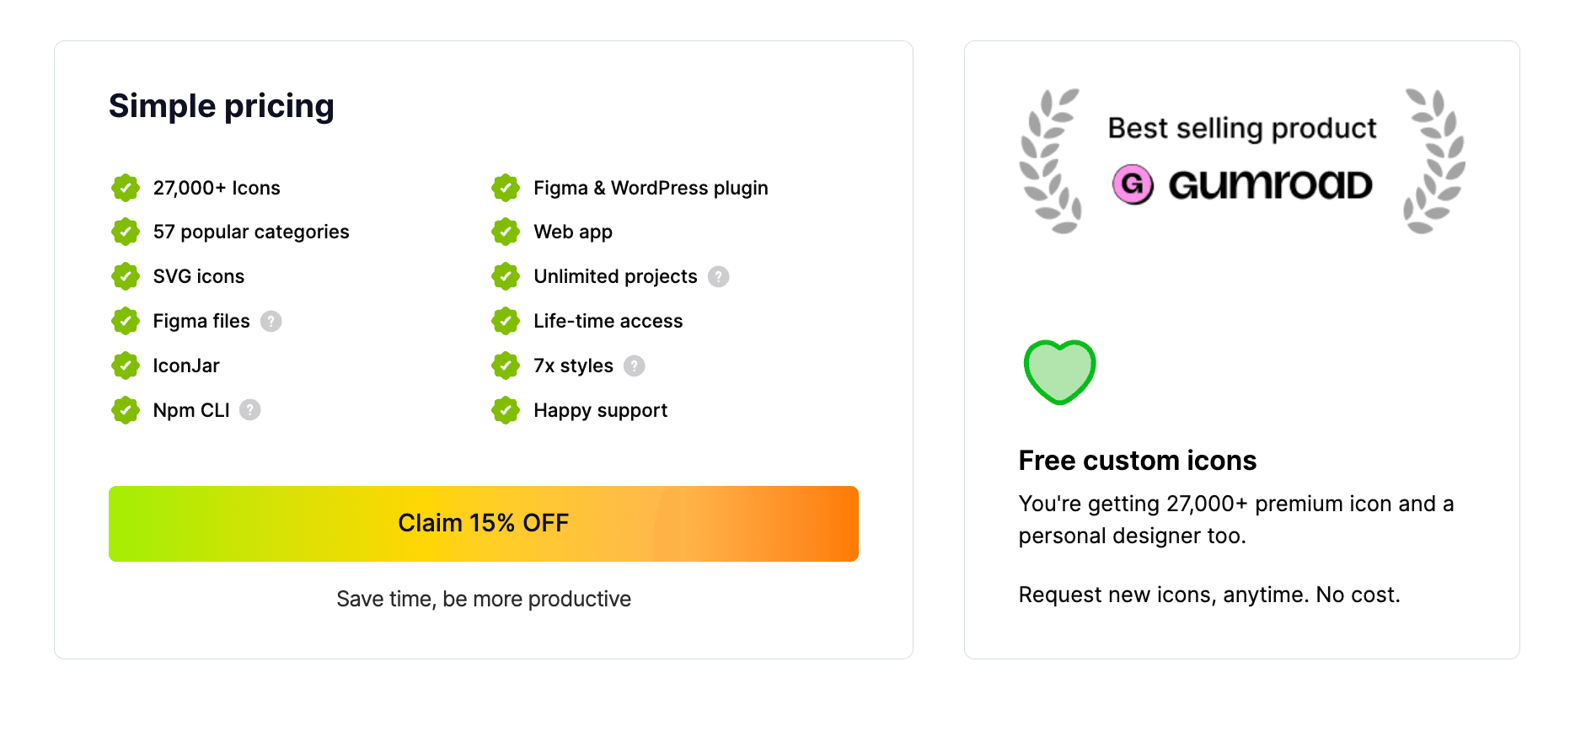Click the Free custom icons heading
This screenshot has height=731, width=1586.
click(1137, 461)
